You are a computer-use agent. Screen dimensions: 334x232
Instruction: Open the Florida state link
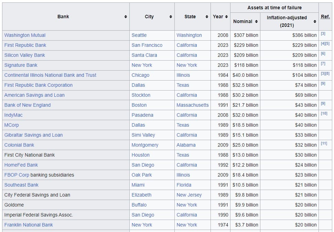click(184, 185)
